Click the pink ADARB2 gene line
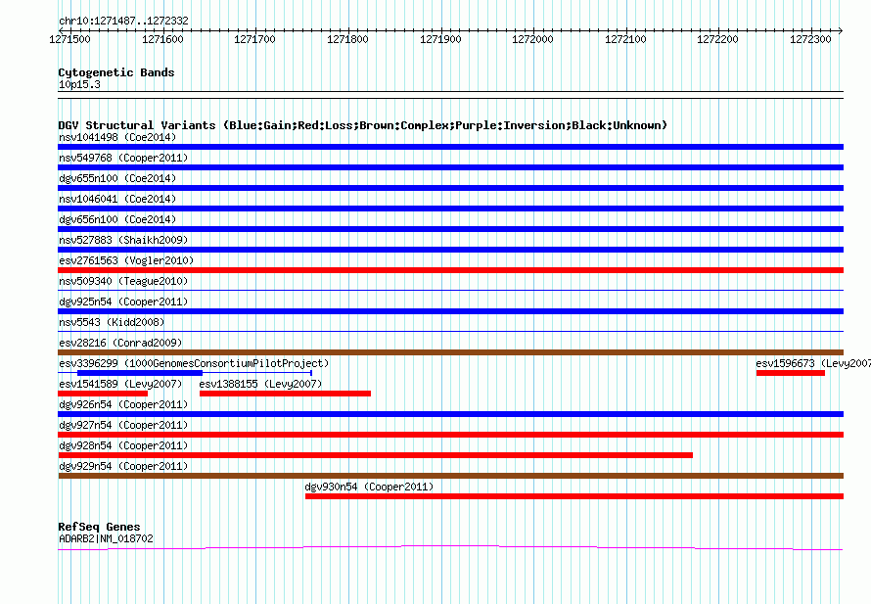This screenshot has width=871, height=604. click(450, 548)
